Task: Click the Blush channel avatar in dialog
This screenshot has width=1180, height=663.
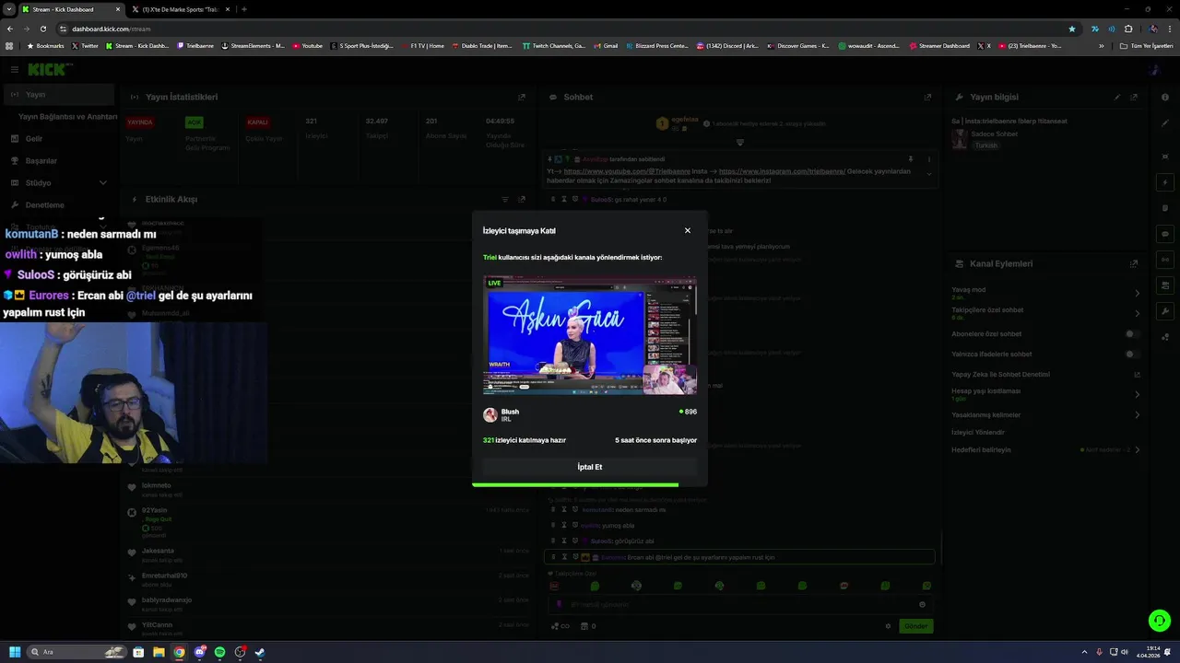Action: [x=490, y=415]
